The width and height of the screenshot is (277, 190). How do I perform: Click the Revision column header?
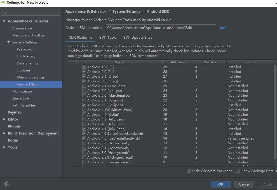[210, 62]
